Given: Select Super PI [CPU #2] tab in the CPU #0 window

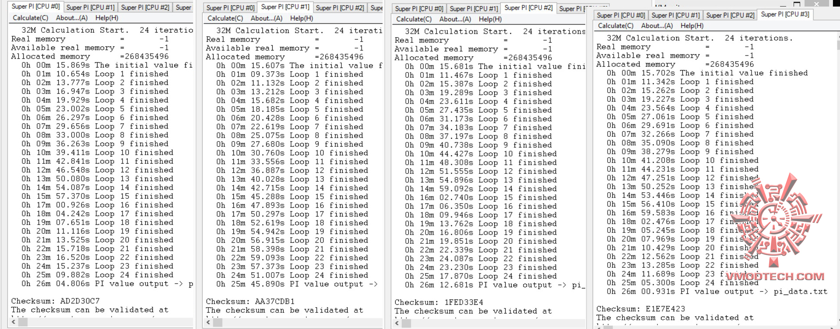Looking at the screenshot, I should (x=145, y=7).
